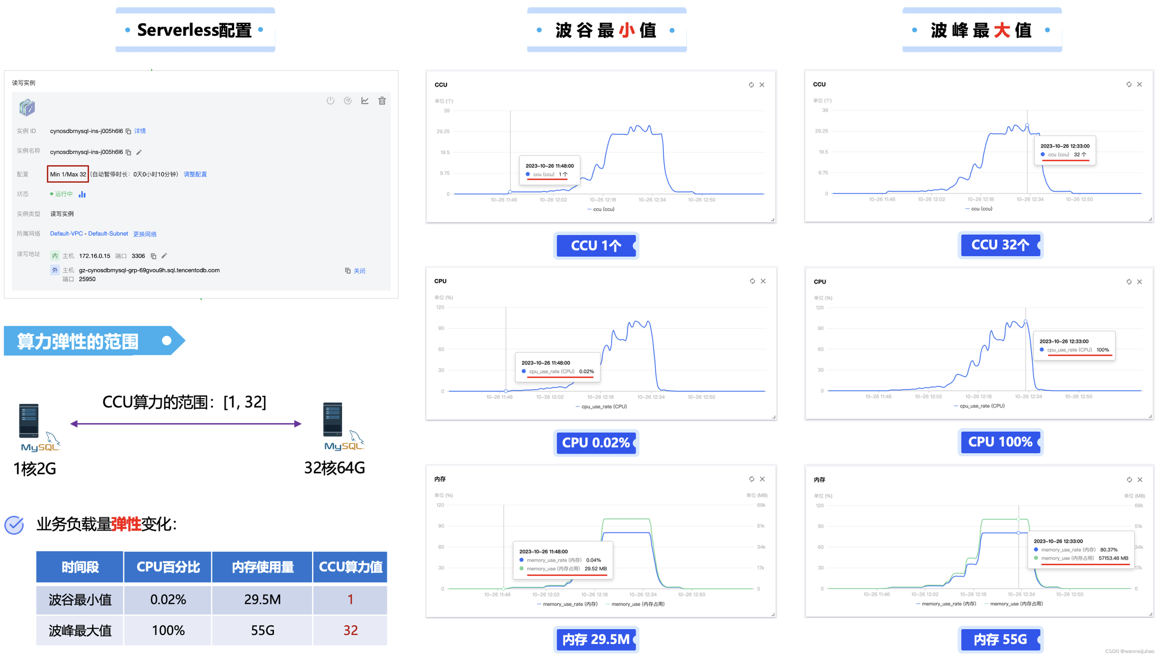Click the CCU算力值 table header
The height and width of the screenshot is (657, 1159).
pyautogui.click(x=350, y=567)
